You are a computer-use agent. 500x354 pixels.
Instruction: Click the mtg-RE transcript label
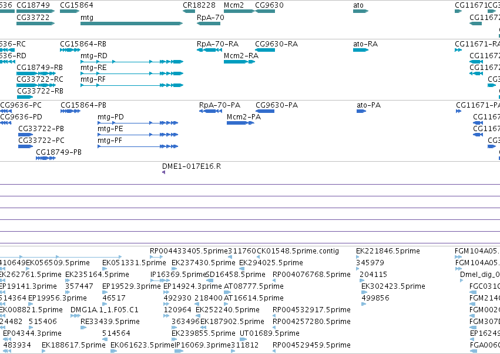(93, 68)
